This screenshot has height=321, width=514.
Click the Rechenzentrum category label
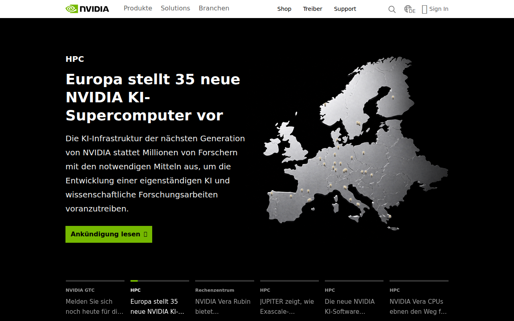[x=215, y=290]
